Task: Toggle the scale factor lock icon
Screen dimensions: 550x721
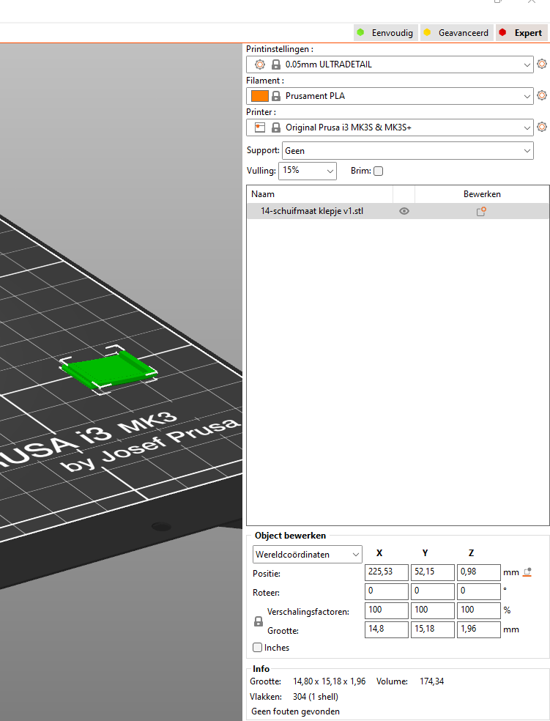Action: pyautogui.click(x=259, y=621)
